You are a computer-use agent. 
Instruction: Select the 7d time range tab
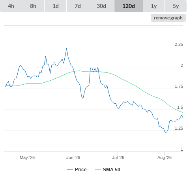[78, 6]
